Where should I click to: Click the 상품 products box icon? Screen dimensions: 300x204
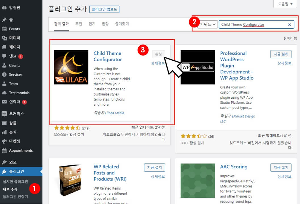4,123
